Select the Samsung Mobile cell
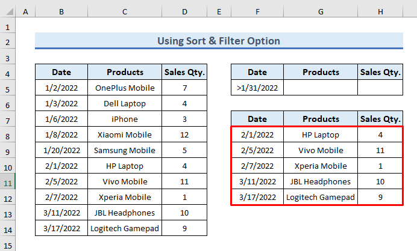417x251 pixels. pos(125,150)
